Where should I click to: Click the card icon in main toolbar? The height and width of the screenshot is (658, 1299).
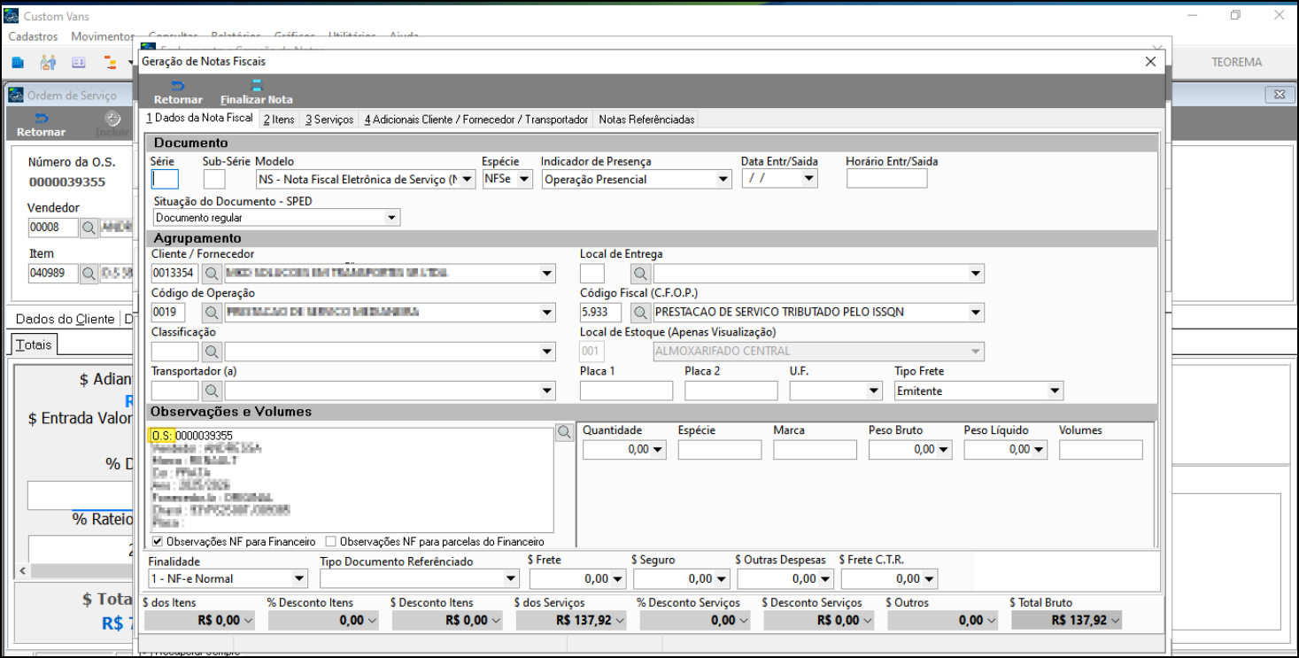coord(79,62)
